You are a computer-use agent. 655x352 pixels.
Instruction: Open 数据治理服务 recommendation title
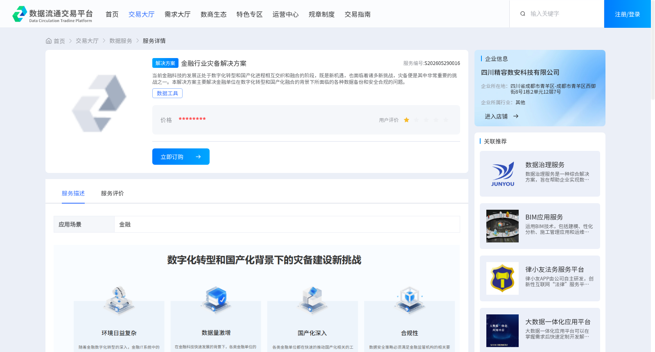[545, 165]
